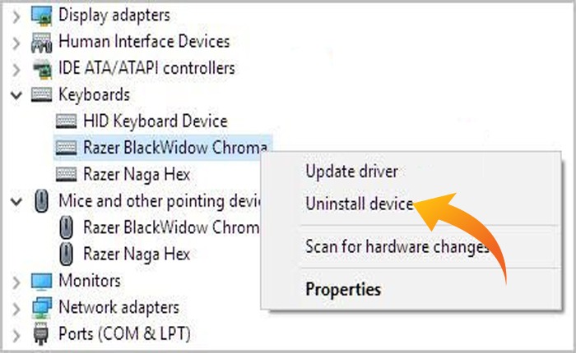The height and width of the screenshot is (353, 576).
Task: Click the HID Keyboard Device icon
Action: pos(67,121)
